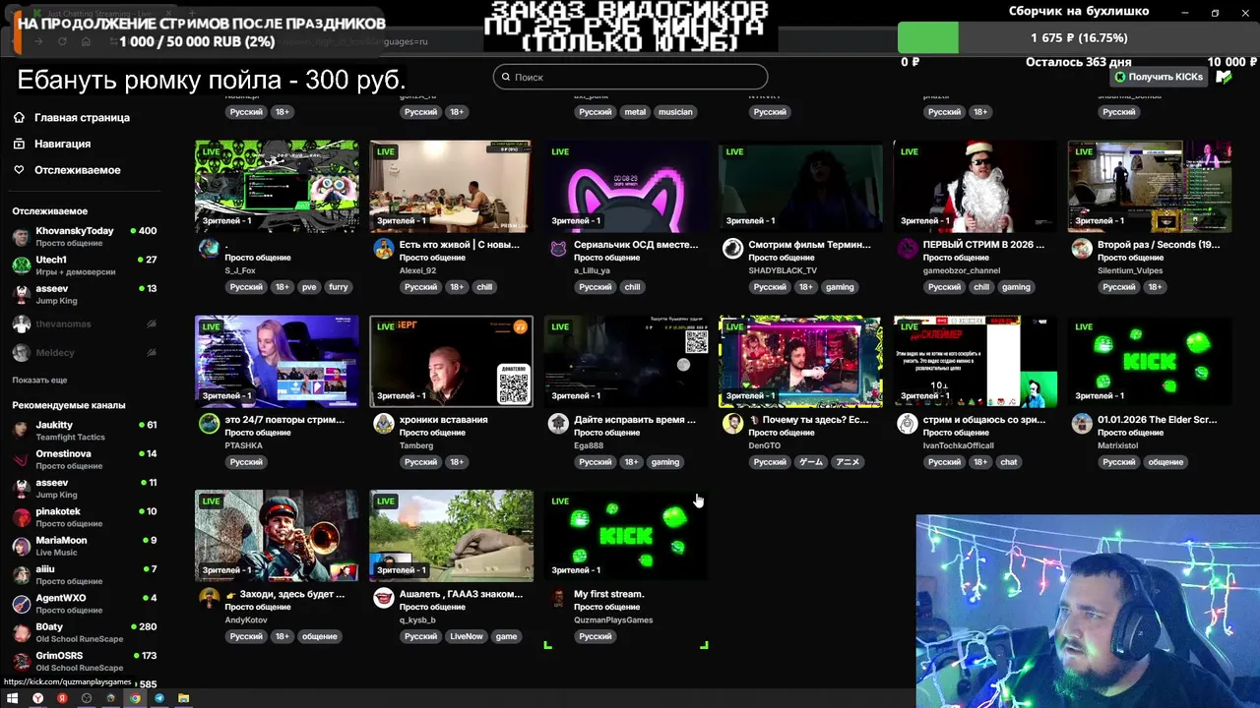The image size is (1260, 708).
Task: Click pinakotek's avatar in recommended channels
Action: pos(21,517)
